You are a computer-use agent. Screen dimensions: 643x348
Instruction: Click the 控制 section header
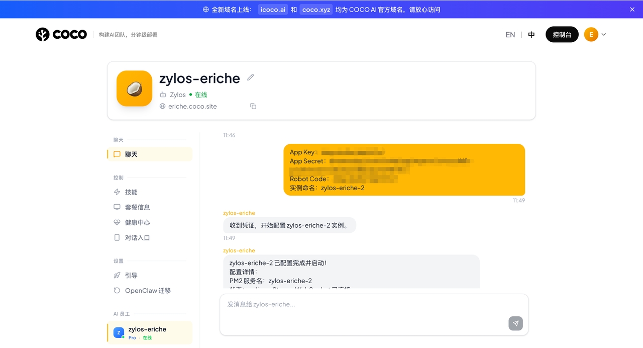[x=119, y=178]
